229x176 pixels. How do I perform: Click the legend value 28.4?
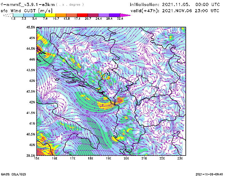pos(109,19)
